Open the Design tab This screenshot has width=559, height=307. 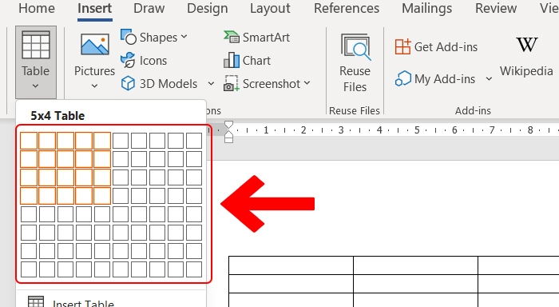208,8
